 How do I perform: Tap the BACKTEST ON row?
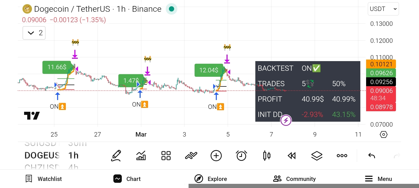pyautogui.click(x=308, y=68)
